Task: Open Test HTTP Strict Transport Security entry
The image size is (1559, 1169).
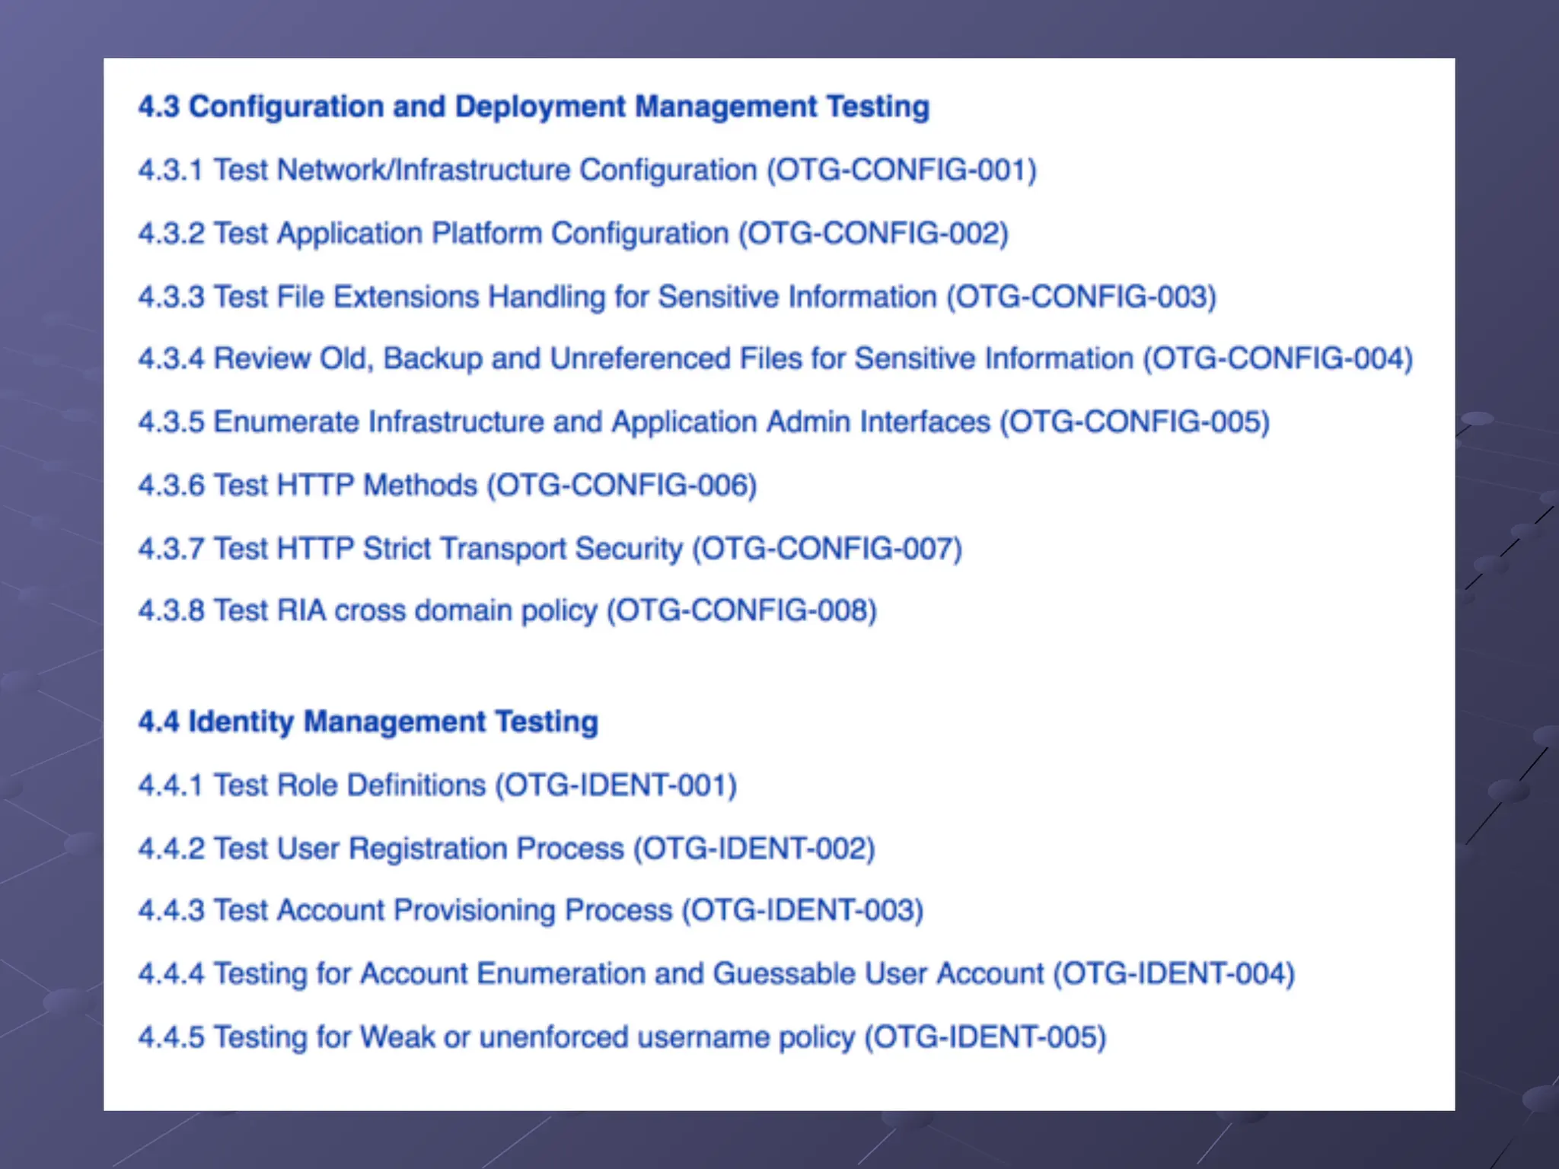Action: (x=550, y=548)
